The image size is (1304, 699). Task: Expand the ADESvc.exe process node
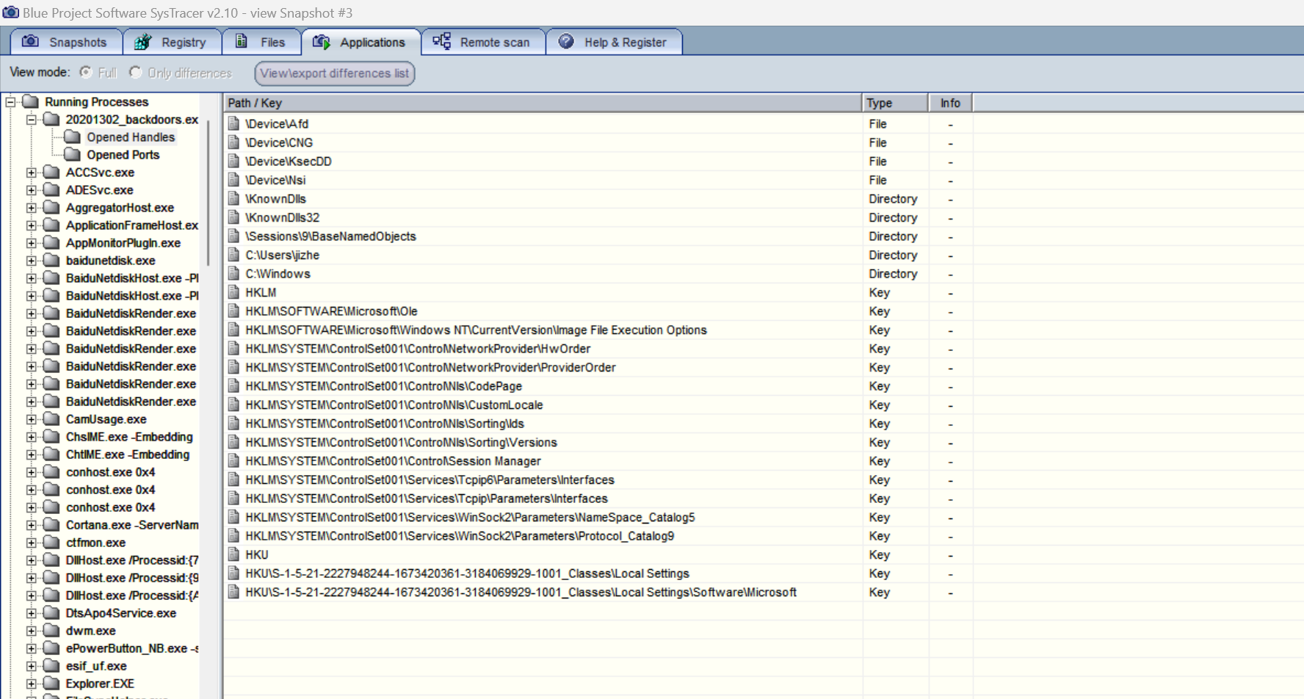[32, 190]
